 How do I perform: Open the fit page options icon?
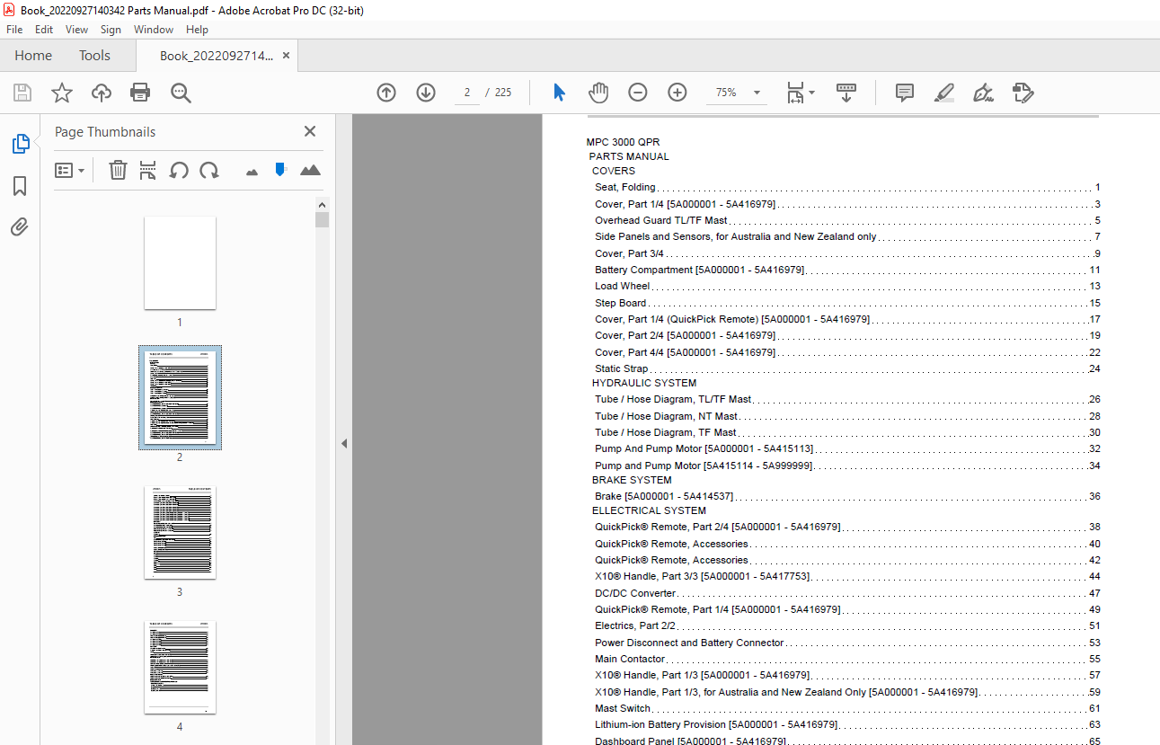(795, 93)
